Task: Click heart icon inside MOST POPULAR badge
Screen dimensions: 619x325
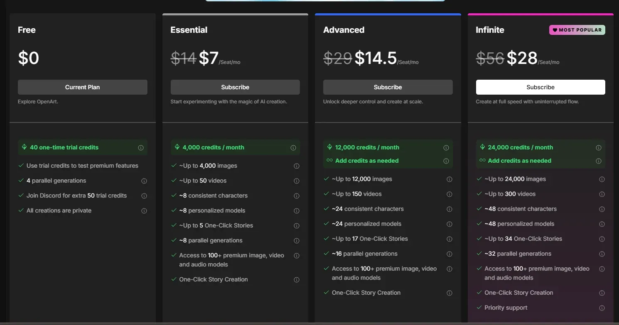Action: 555,30
